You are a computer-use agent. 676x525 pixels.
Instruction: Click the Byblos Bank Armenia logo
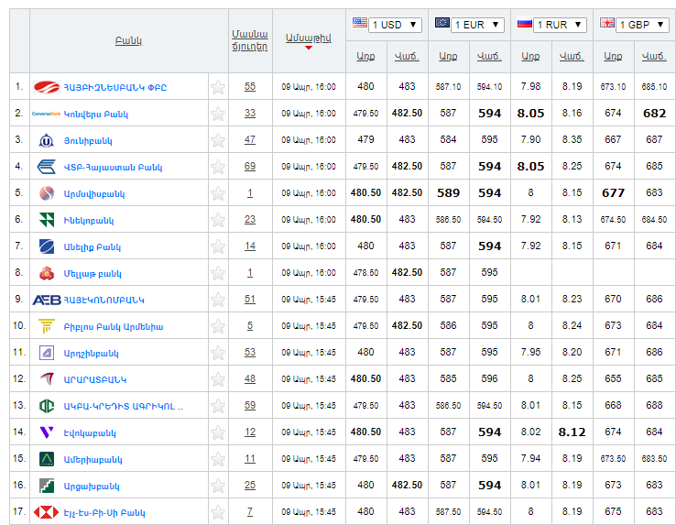click(47, 326)
